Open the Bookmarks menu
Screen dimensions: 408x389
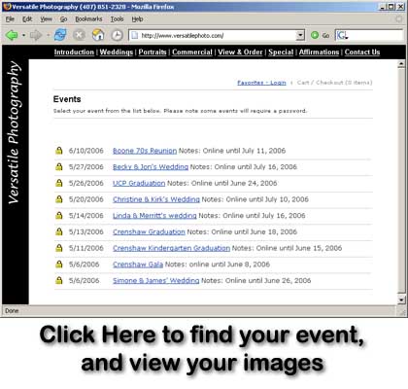click(88, 19)
